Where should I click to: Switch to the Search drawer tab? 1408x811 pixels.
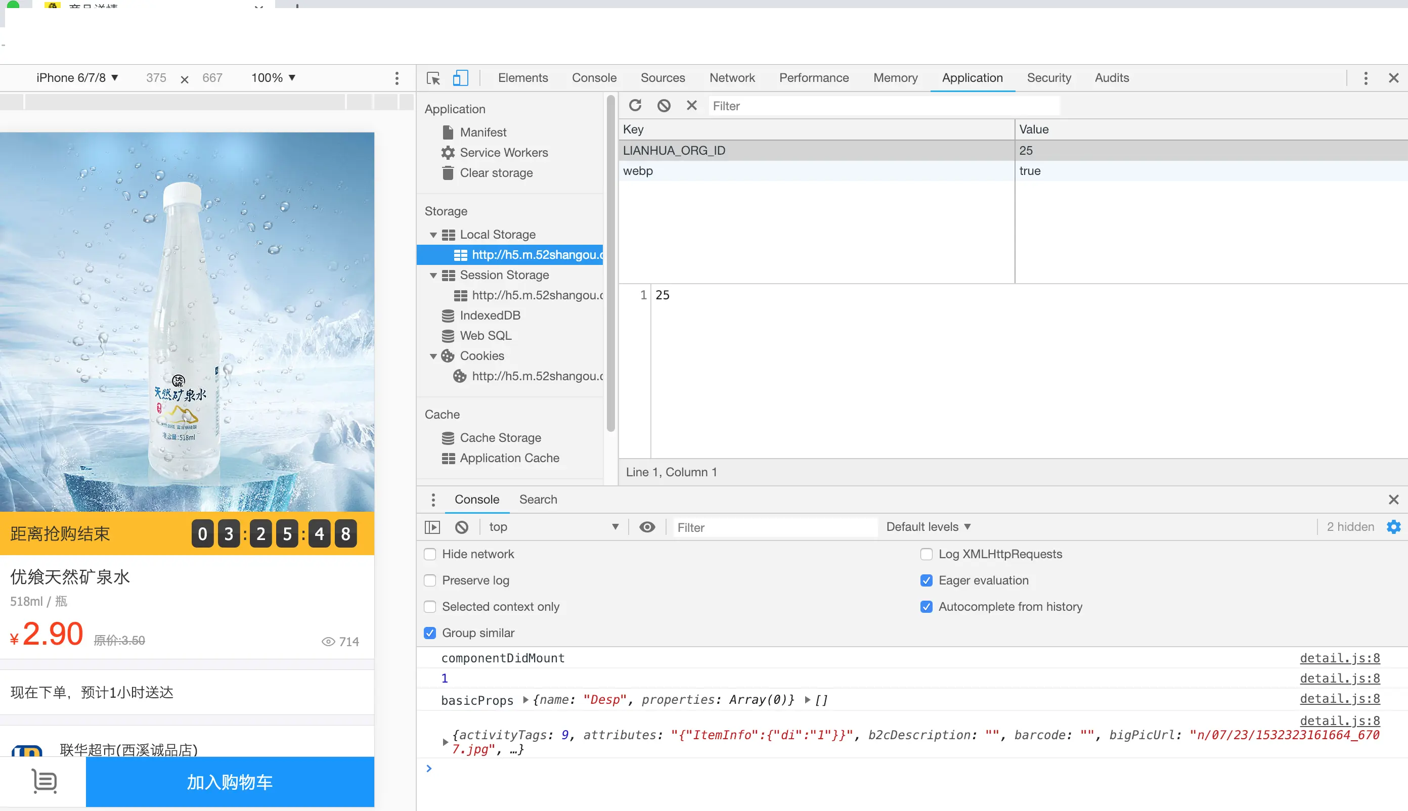coord(538,500)
